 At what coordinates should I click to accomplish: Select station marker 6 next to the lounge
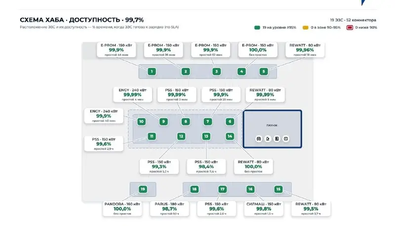(x=230, y=121)
